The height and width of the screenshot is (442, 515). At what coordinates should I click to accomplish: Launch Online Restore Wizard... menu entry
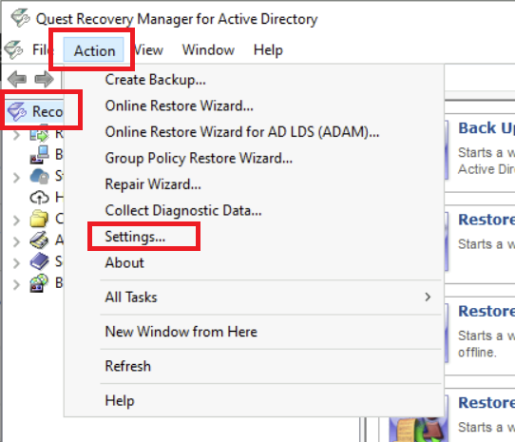(x=254, y=106)
